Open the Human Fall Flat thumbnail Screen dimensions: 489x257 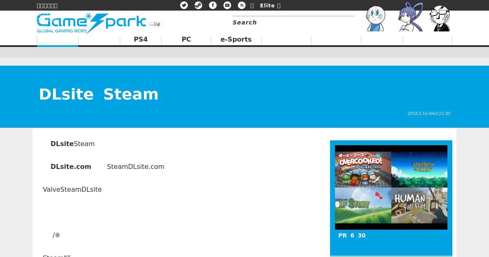click(419, 205)
